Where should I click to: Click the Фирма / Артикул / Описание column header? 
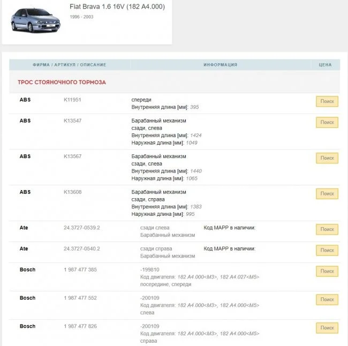click(x=69, y=65)
